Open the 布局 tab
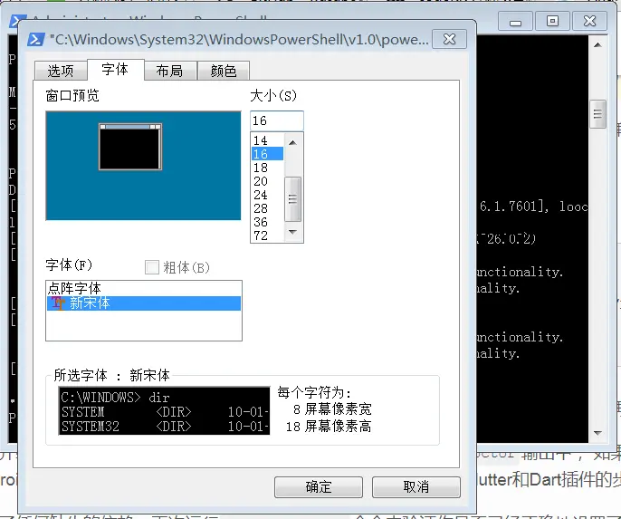The height and width of the screenshot is (519, 621). pos(170,71)
